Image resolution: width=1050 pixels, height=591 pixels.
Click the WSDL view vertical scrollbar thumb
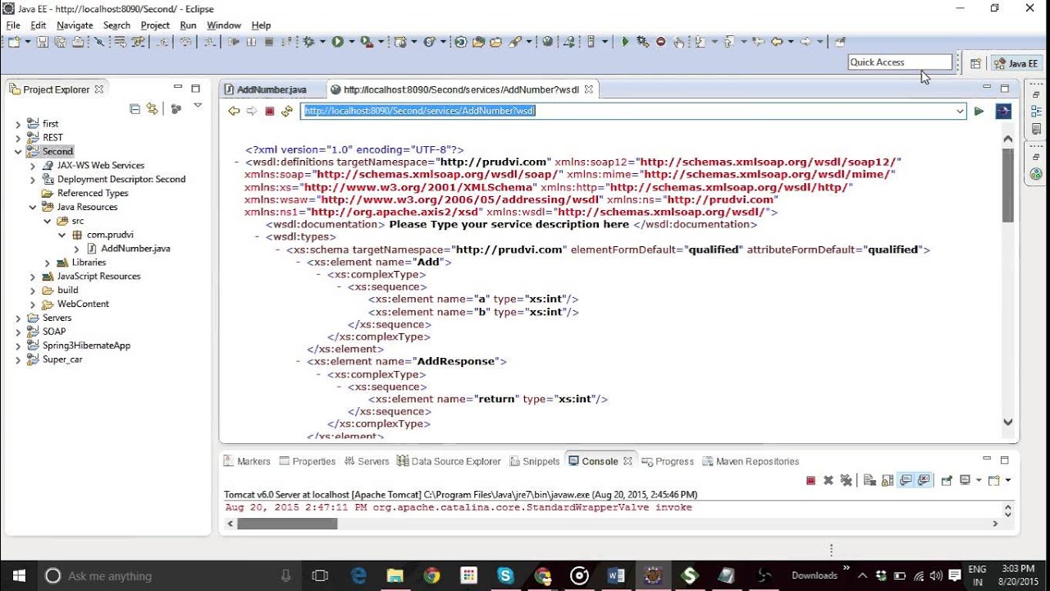(x=1008, y=186)
